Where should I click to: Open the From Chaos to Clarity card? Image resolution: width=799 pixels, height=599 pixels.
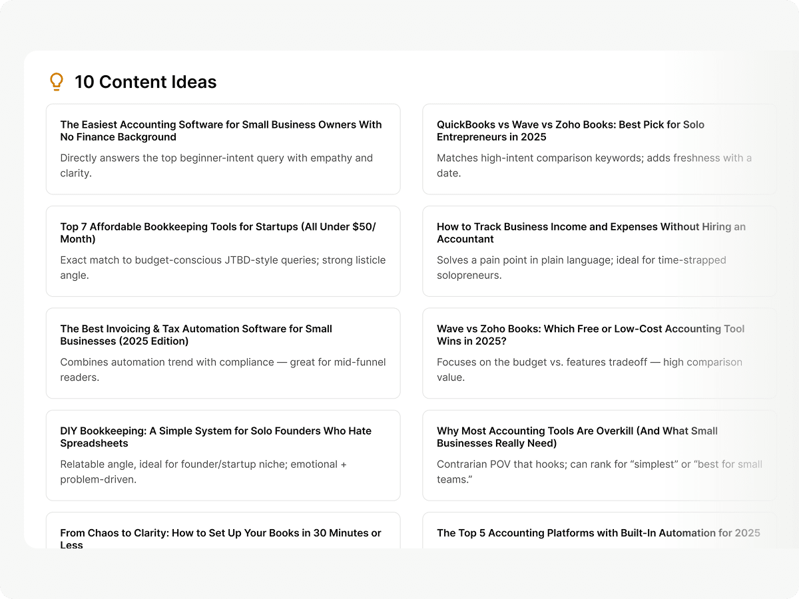coord(220,538)
